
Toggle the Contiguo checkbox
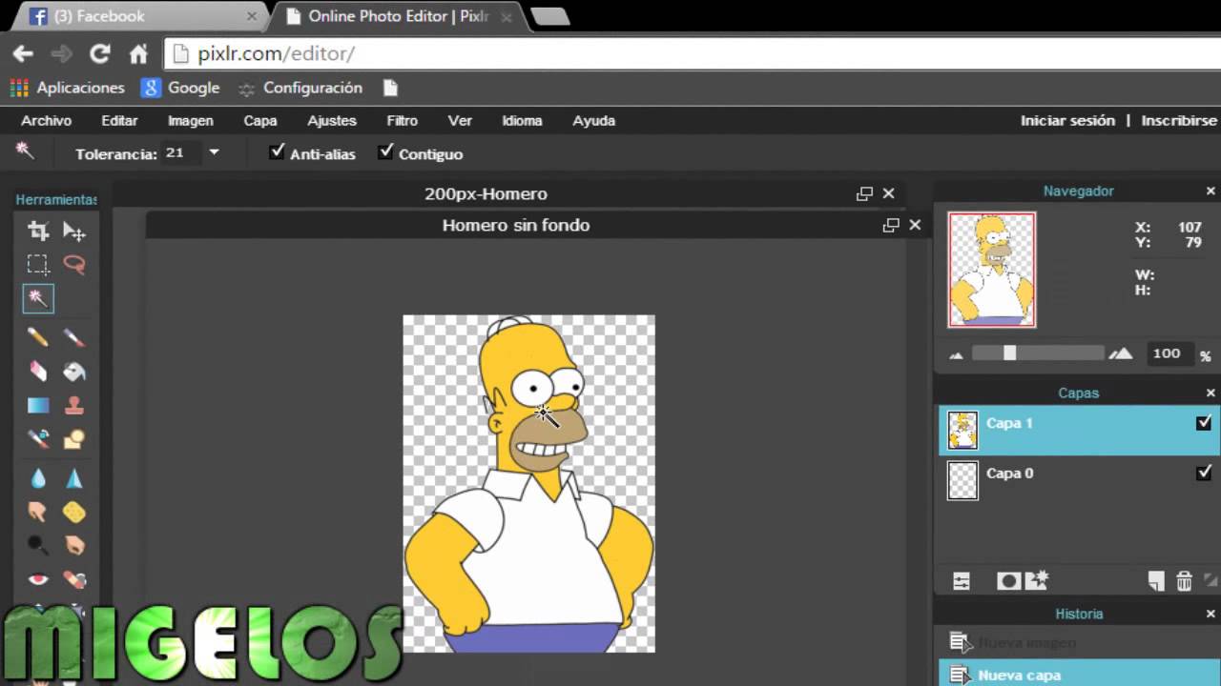(x=385, y=151)
